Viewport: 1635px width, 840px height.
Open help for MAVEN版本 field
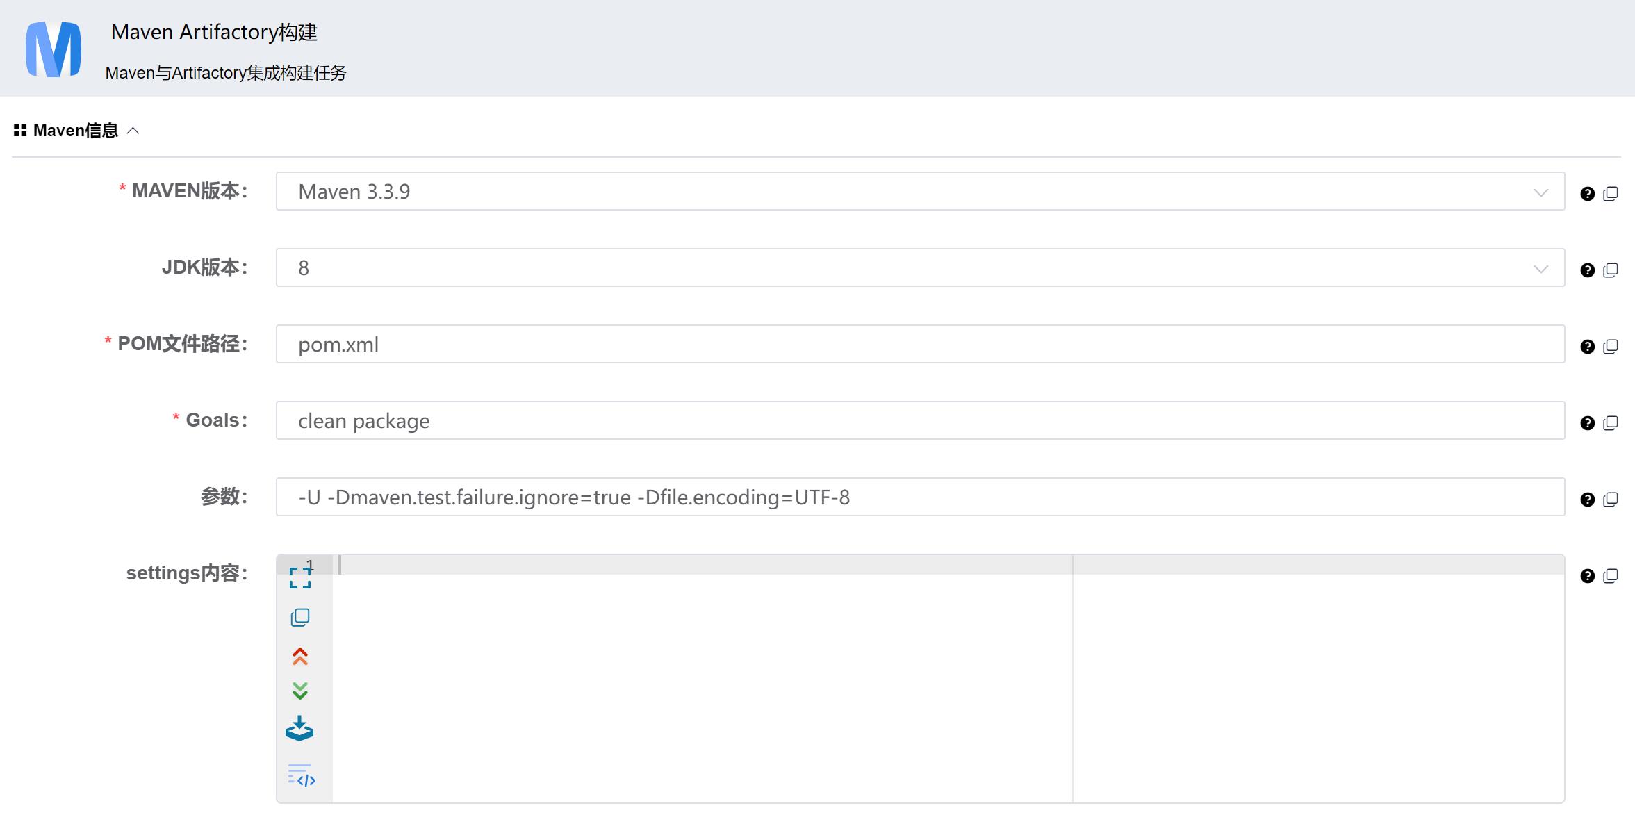[1588, 193]
